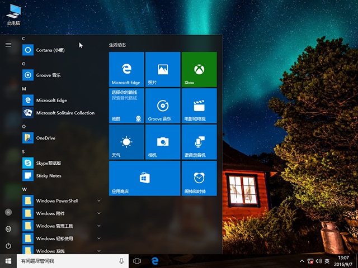Open the 天气 weather tile

pos(126,142)
